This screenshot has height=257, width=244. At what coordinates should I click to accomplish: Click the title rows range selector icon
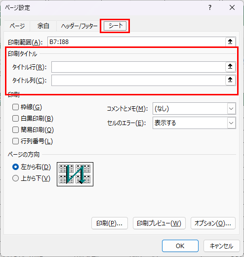click(230, 67)
